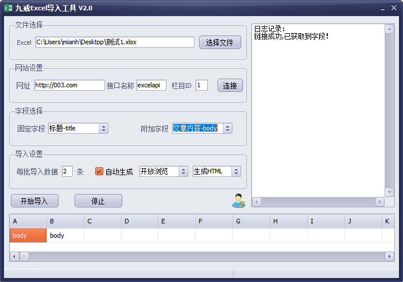The width and height of the screenshot is (403, 282).
Task: Open the 附加字段 文章内容-body dropdown
Action: pos(227,128)
